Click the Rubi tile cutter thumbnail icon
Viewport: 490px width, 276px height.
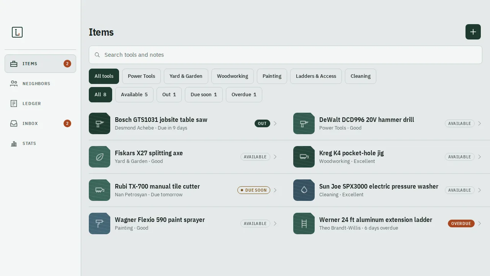click(x=100, y=190)
